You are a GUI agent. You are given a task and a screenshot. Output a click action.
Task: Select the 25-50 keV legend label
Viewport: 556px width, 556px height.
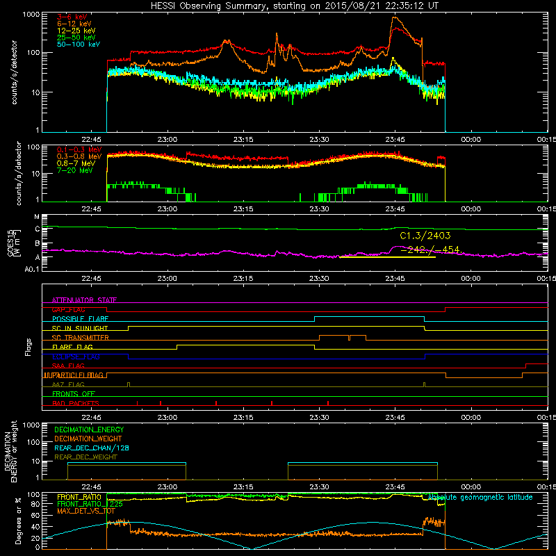point(76,38)
